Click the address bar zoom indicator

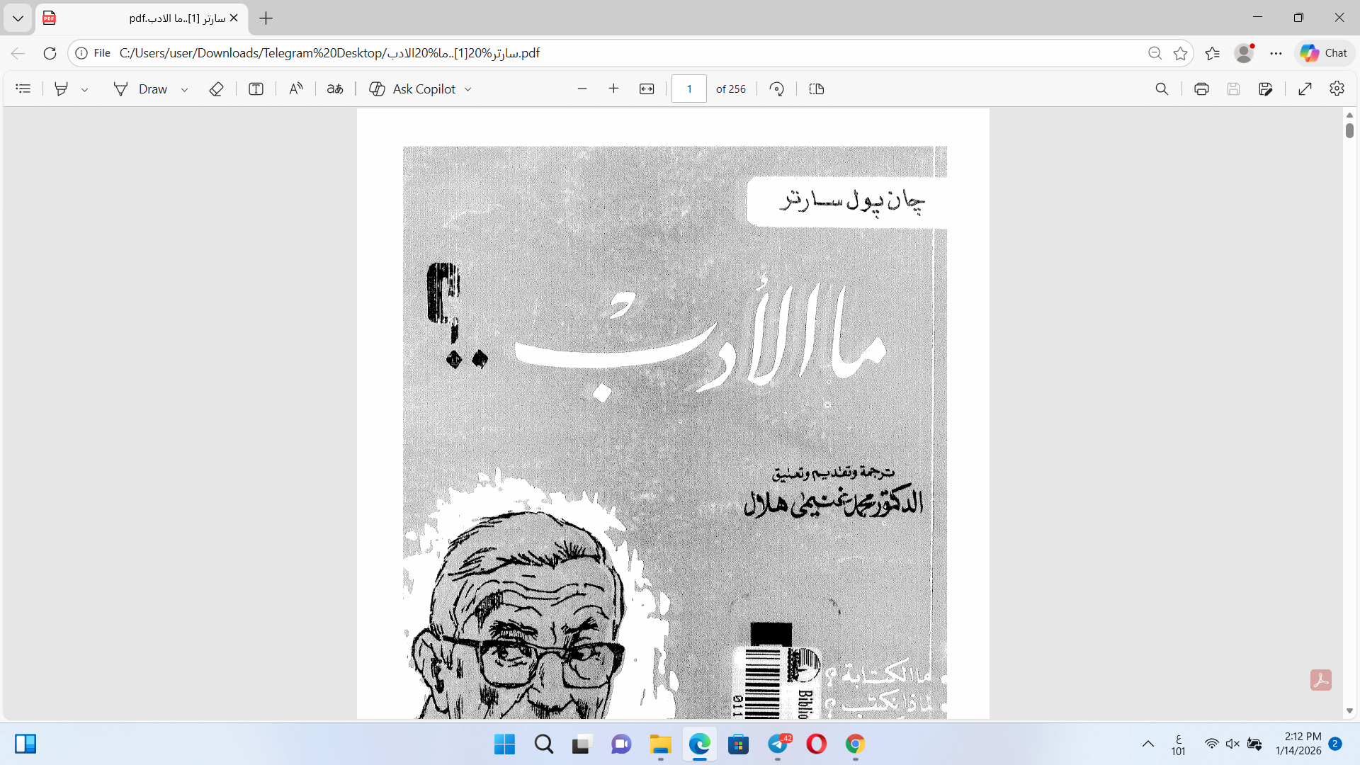click(1155, 53)
